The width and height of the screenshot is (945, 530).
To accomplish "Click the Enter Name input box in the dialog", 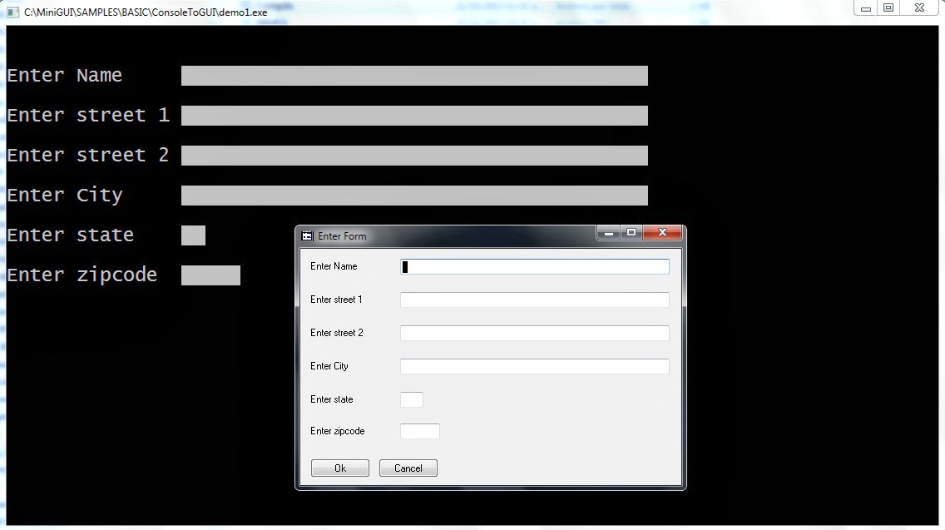I will 535,266.
